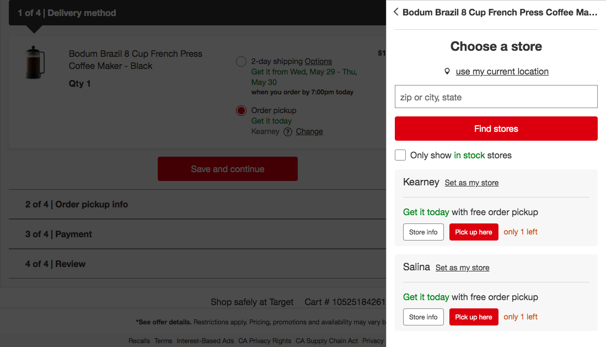Open Store info for Kearney
This screenshot has width=606, height=347.
pyautogui.click(x=423, y=232)
